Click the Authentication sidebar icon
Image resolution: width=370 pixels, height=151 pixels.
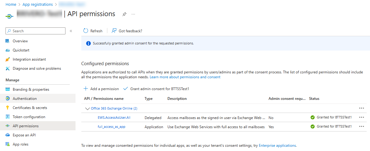8,99
